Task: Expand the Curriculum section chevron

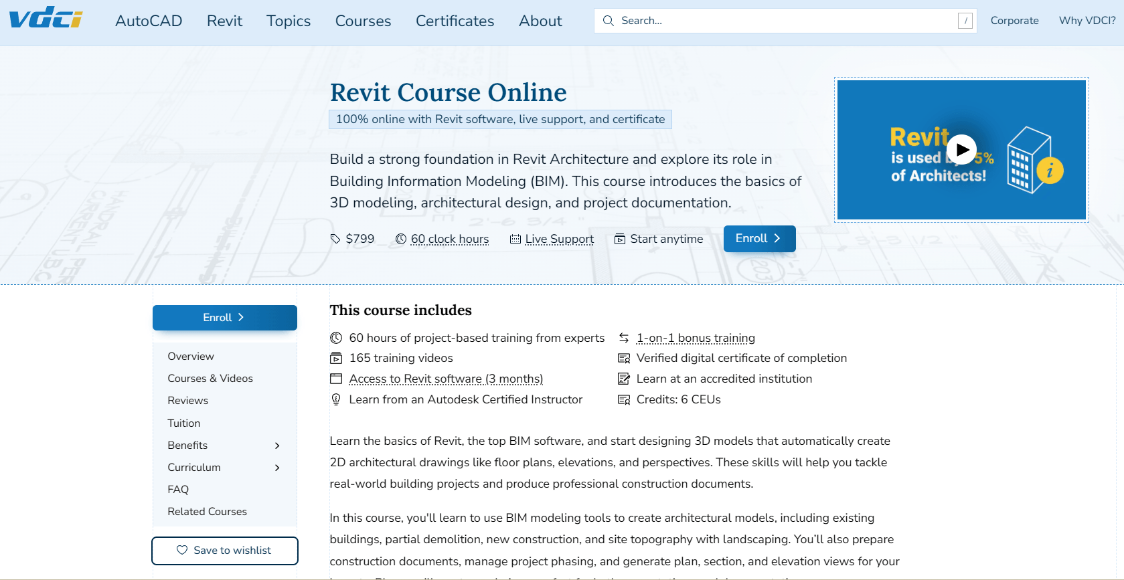Action: (x=277, y=468)
